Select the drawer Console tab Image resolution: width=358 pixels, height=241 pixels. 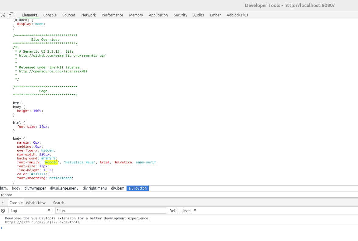click(x=16, y=203)
